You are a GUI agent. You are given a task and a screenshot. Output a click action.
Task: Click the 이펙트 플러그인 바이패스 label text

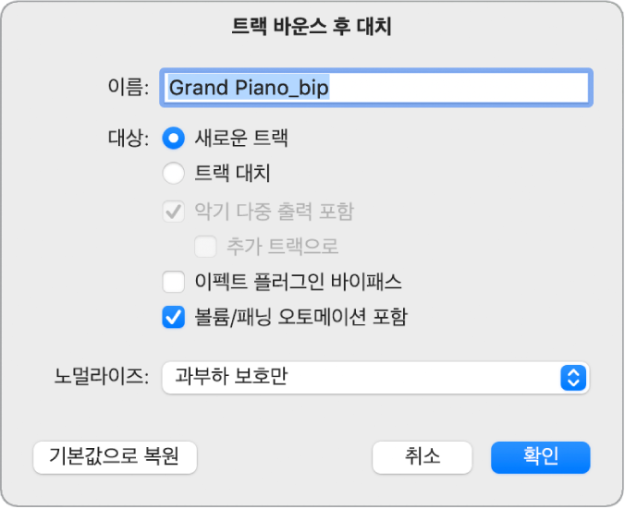pos(298,280)
